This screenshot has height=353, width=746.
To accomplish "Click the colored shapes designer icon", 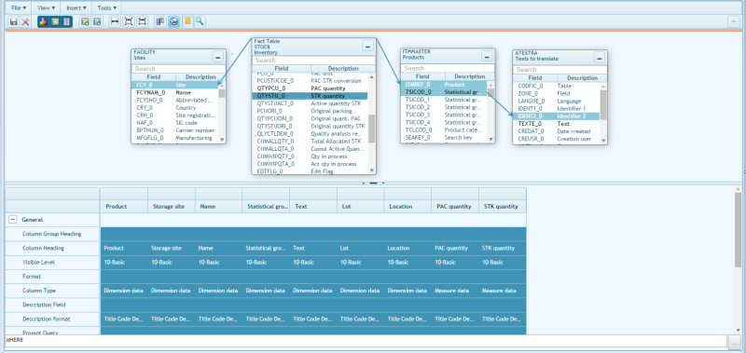I will (44, 21).
